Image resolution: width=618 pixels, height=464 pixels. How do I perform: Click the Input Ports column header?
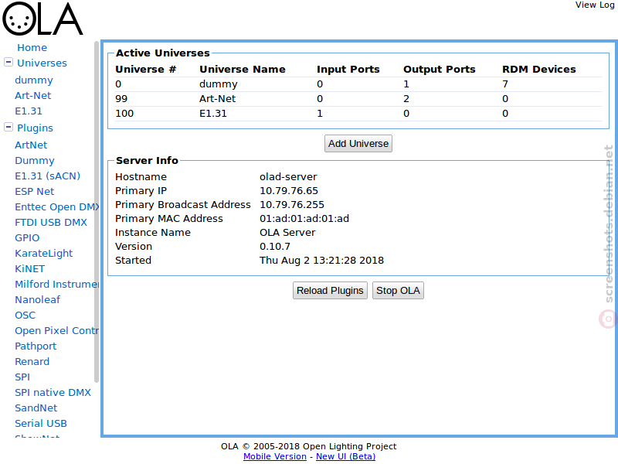coord(348,70)
